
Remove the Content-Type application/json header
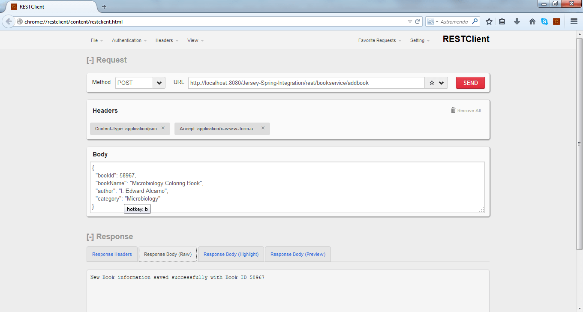click(163, 128)
